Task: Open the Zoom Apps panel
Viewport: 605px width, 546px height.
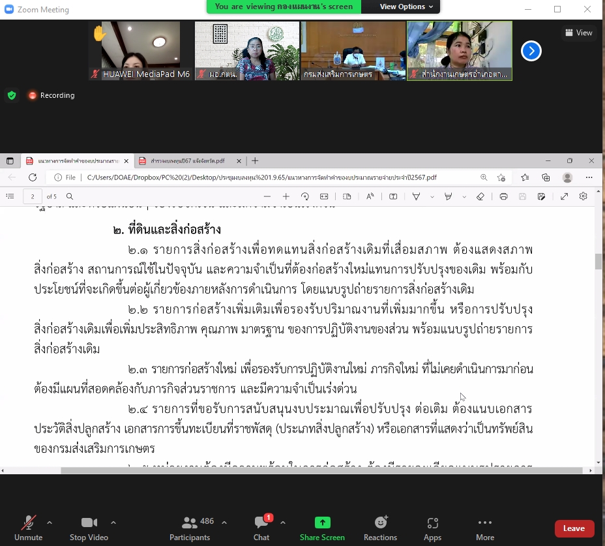Action: tap(432, 527)
